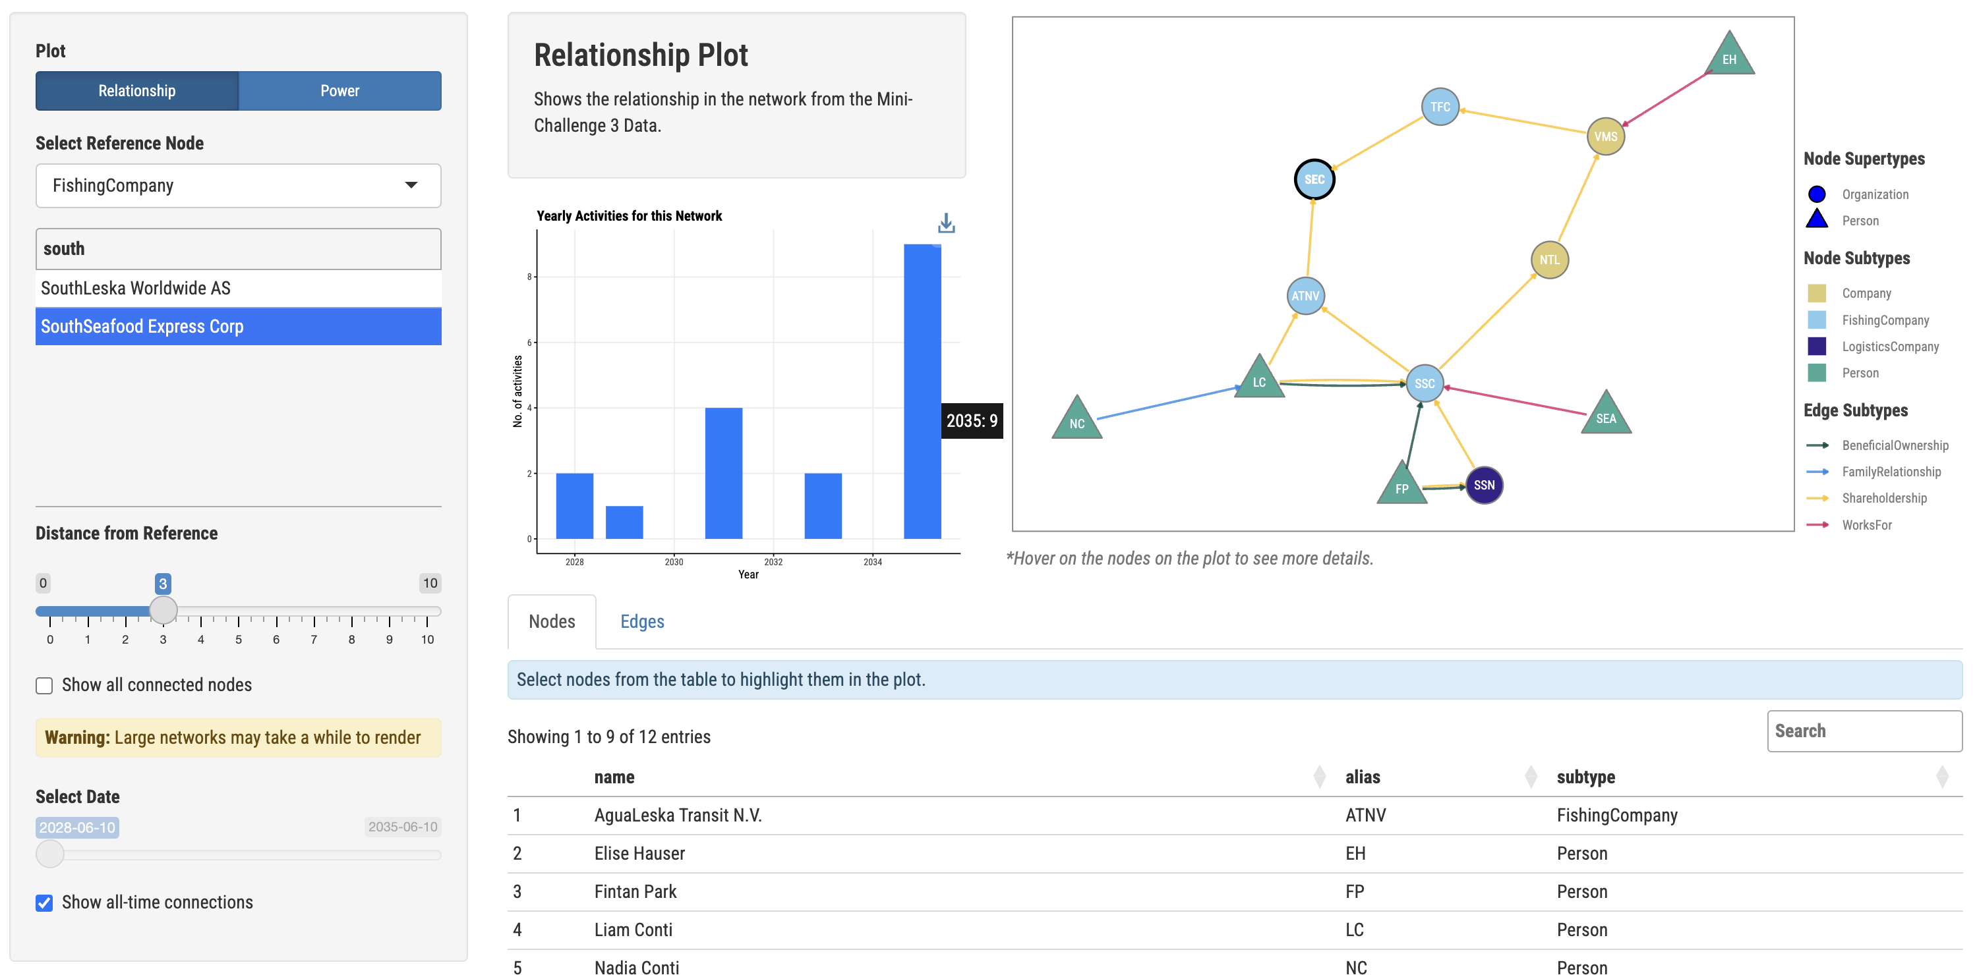Open the Nodes tab

(551, 621)
